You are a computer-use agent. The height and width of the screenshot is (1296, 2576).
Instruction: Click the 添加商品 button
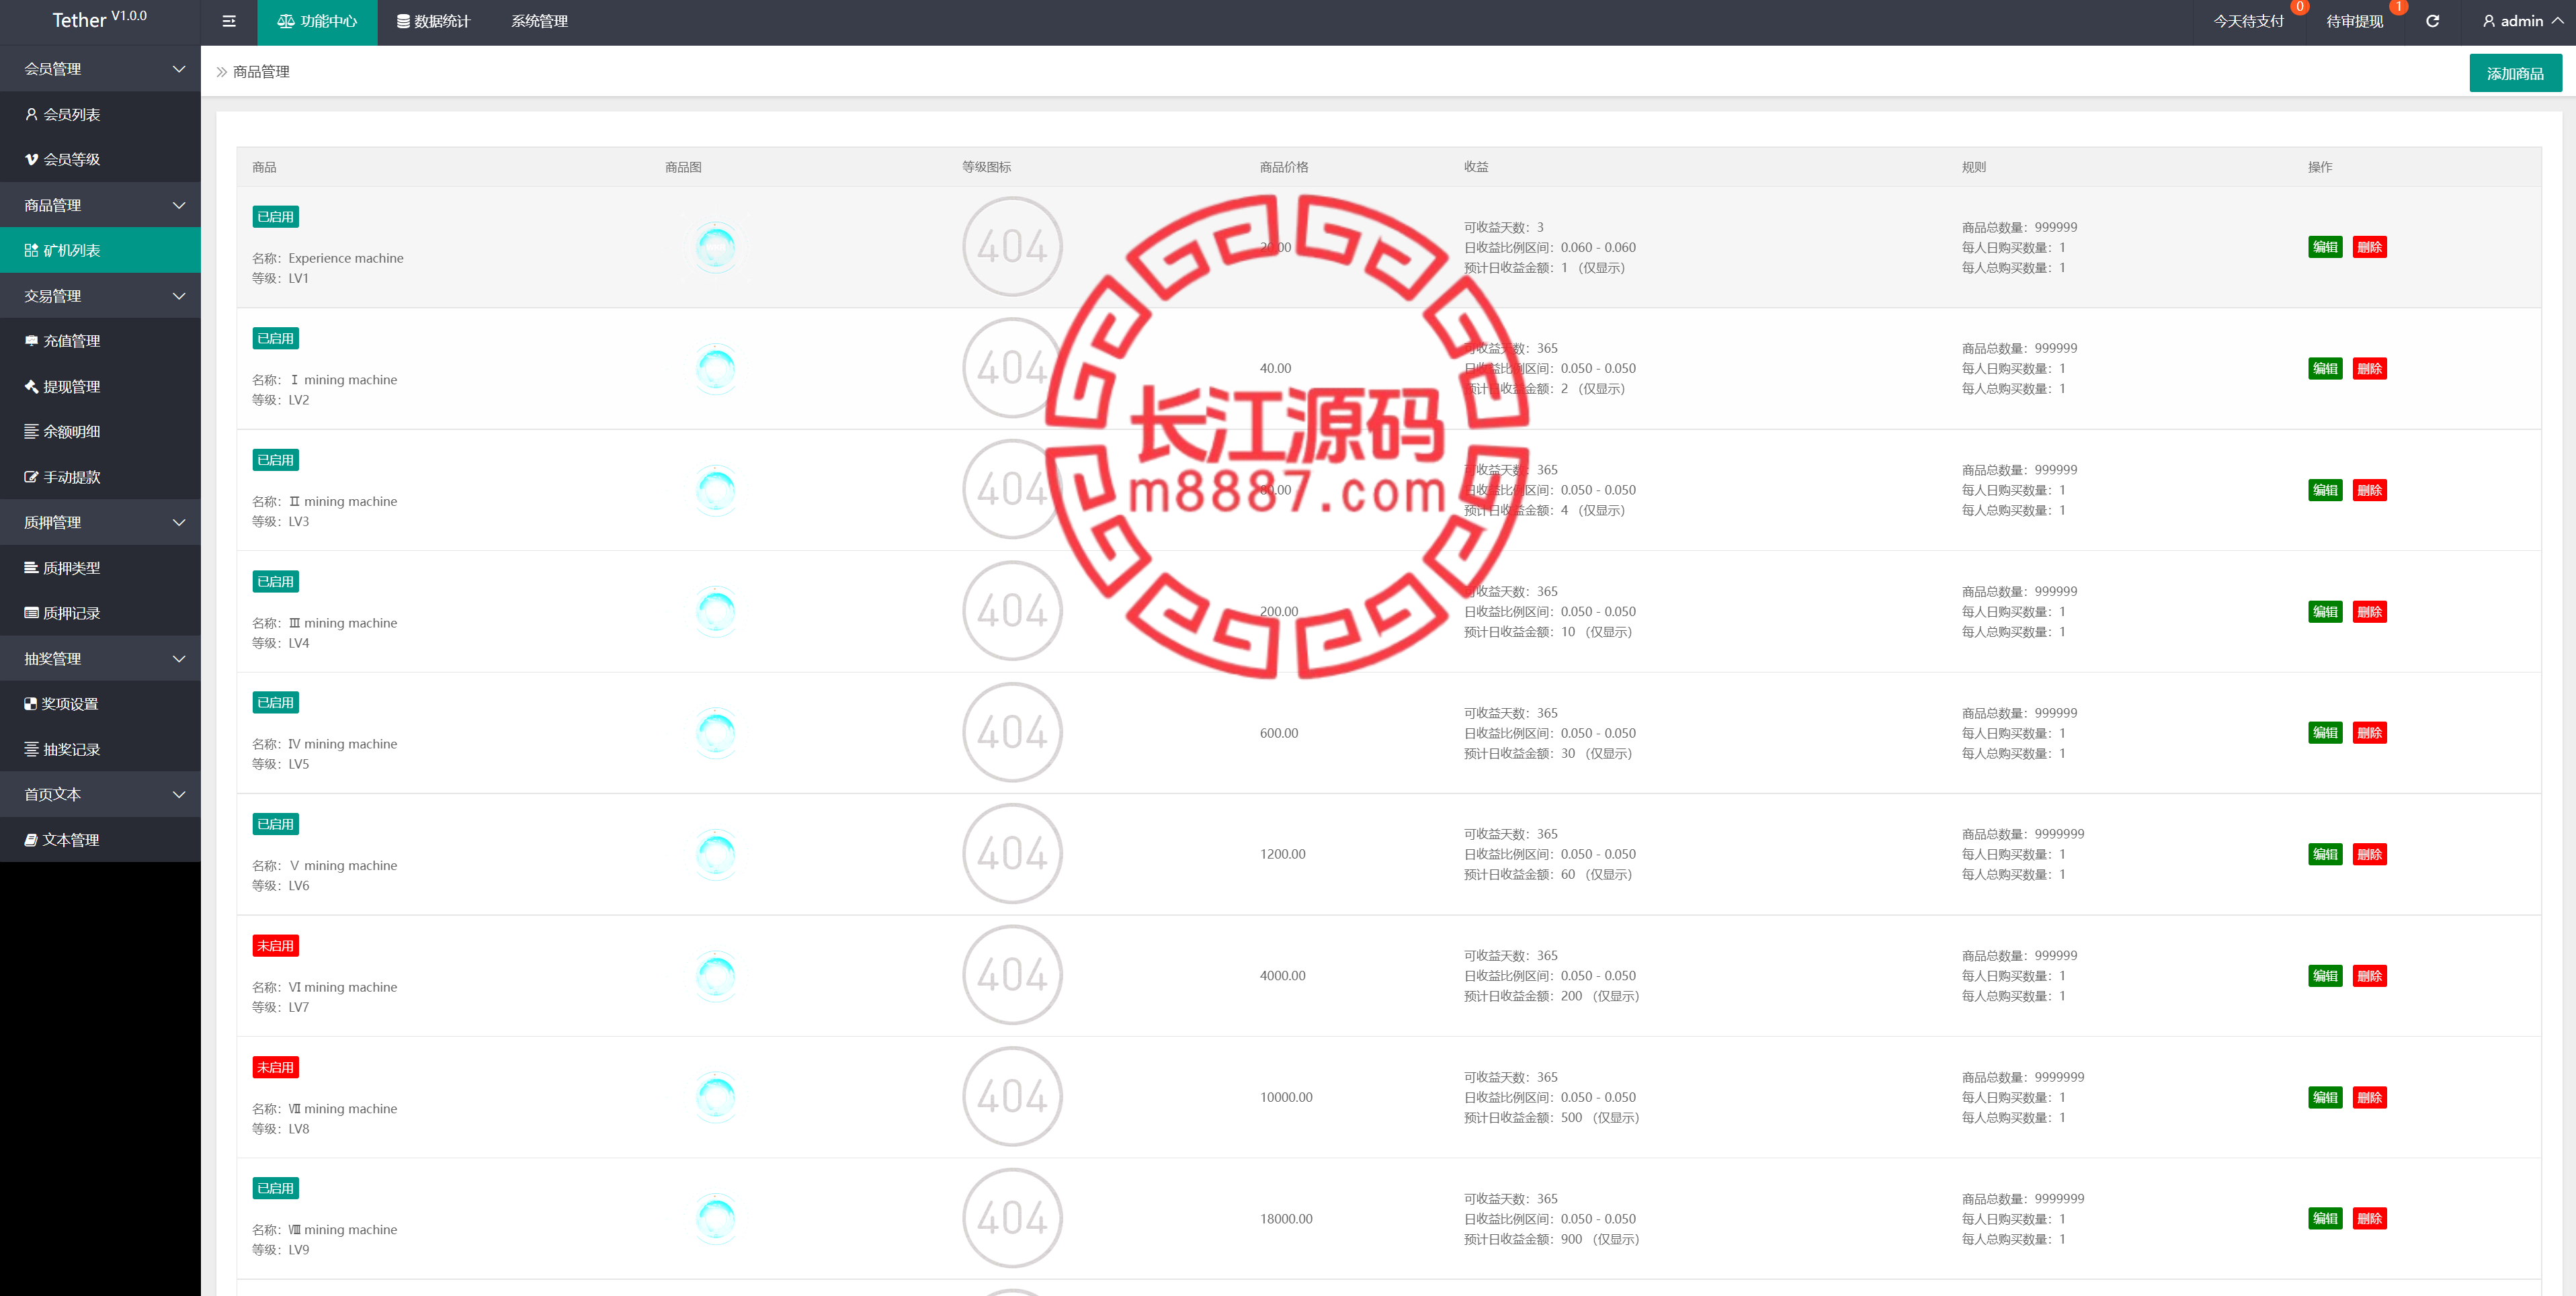click(x=2515, y=73)
